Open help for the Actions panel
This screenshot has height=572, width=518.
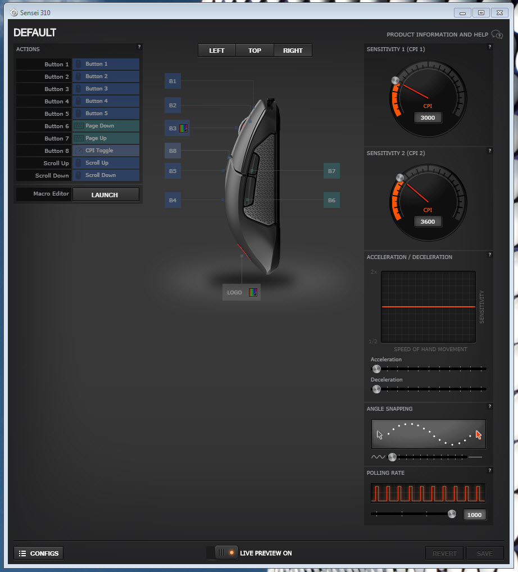click(139, 47)
